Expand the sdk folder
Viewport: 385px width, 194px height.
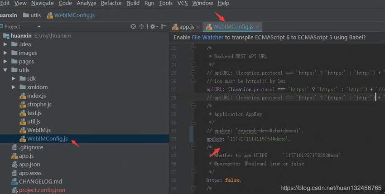click(x=14, y=79)
